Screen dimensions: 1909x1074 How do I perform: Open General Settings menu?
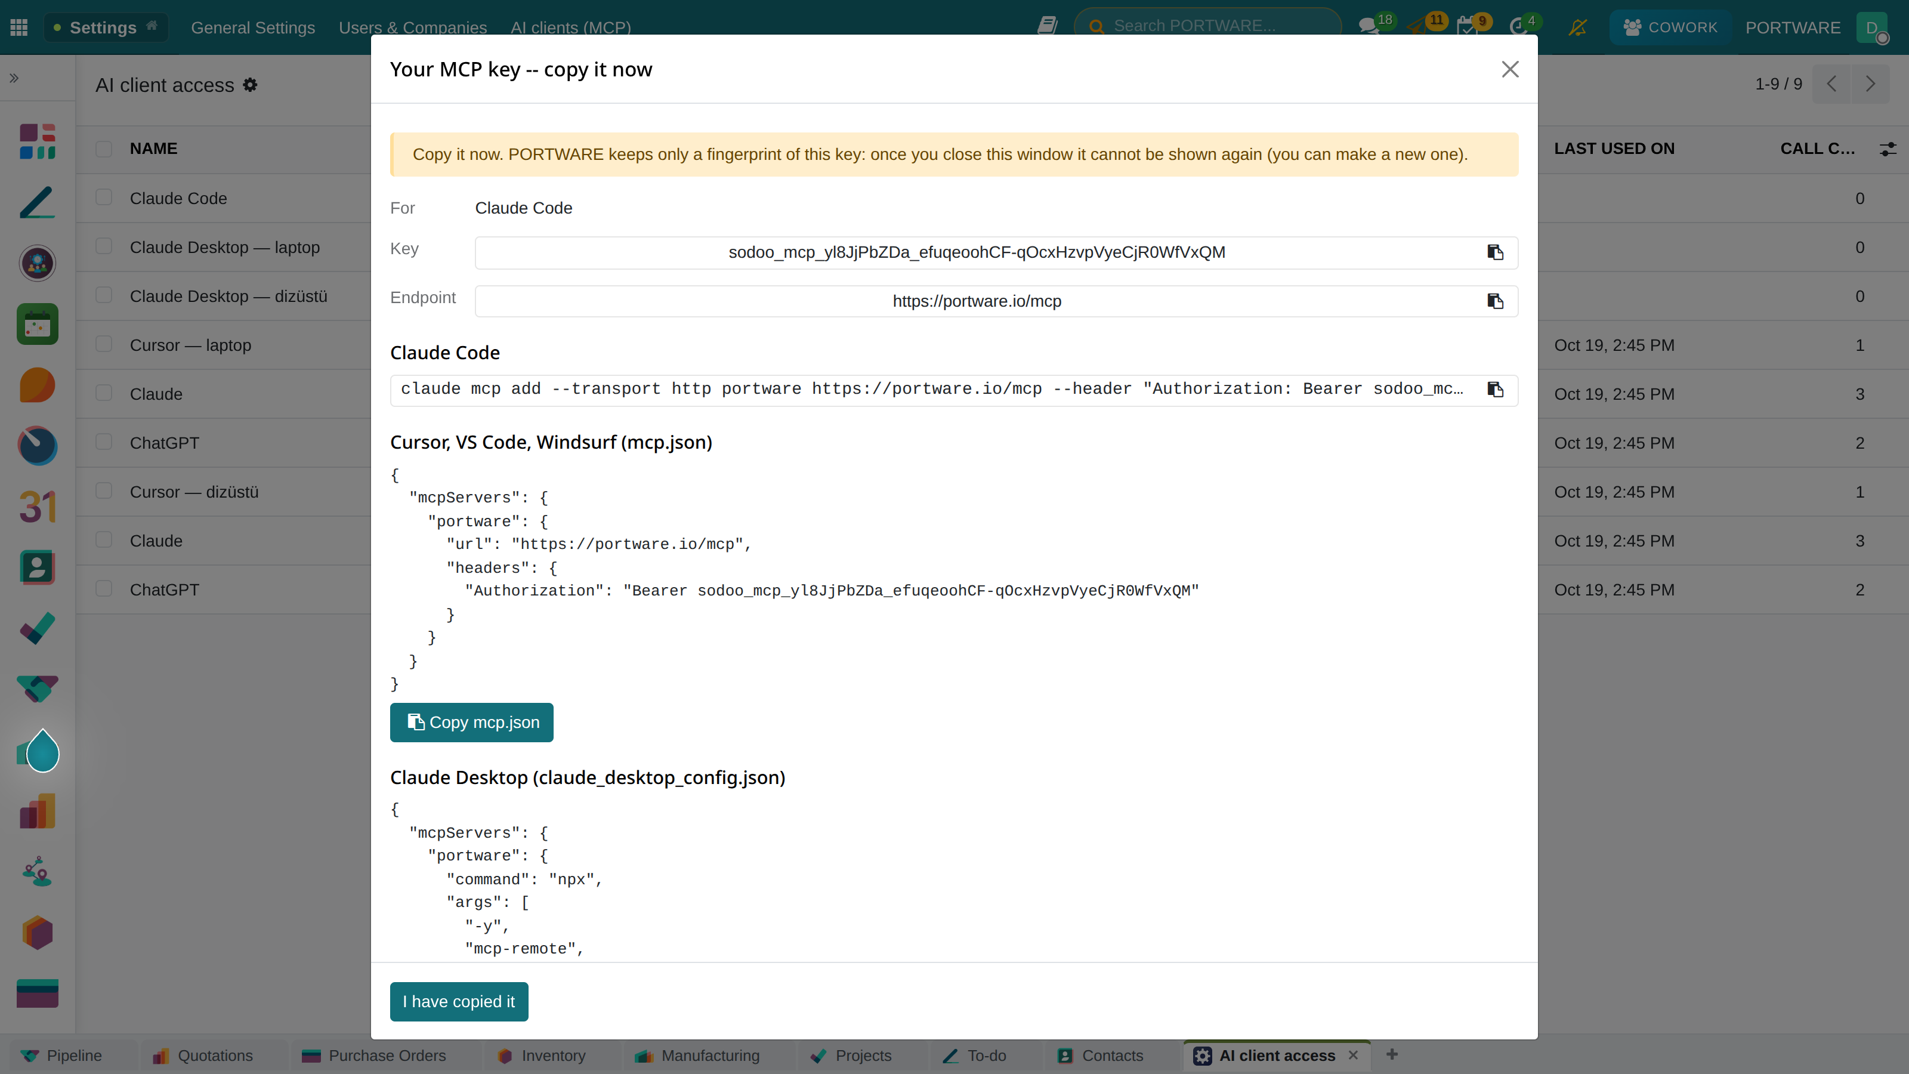tap(253, 27)
